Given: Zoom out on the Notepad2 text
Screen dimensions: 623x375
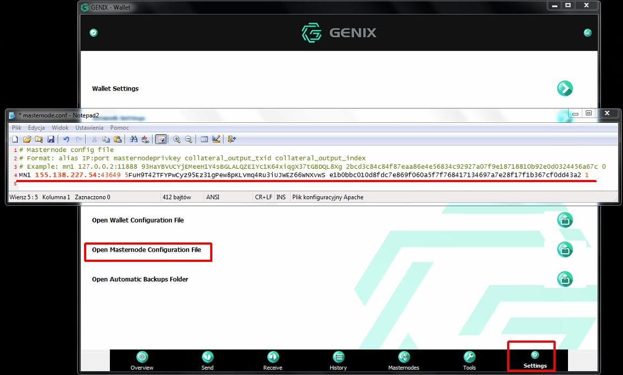Looking at the screenshot, I should [x=189, y=139].
